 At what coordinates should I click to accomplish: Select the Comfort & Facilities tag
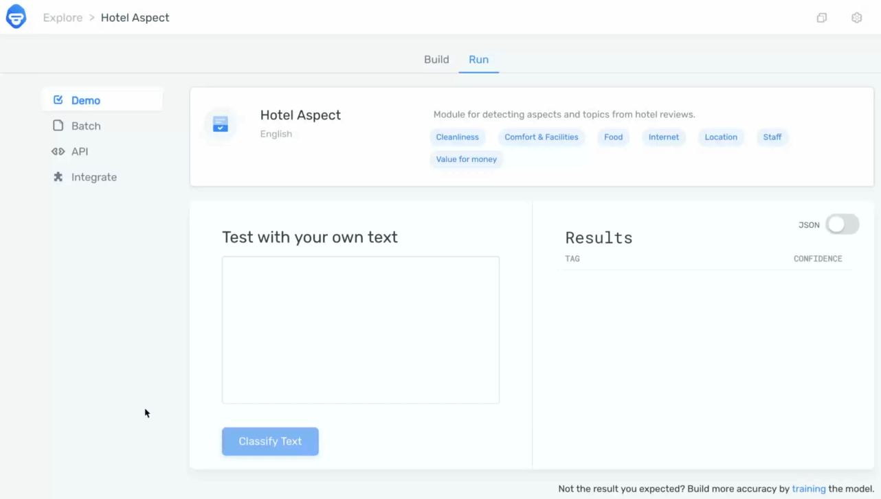[542, 137]
